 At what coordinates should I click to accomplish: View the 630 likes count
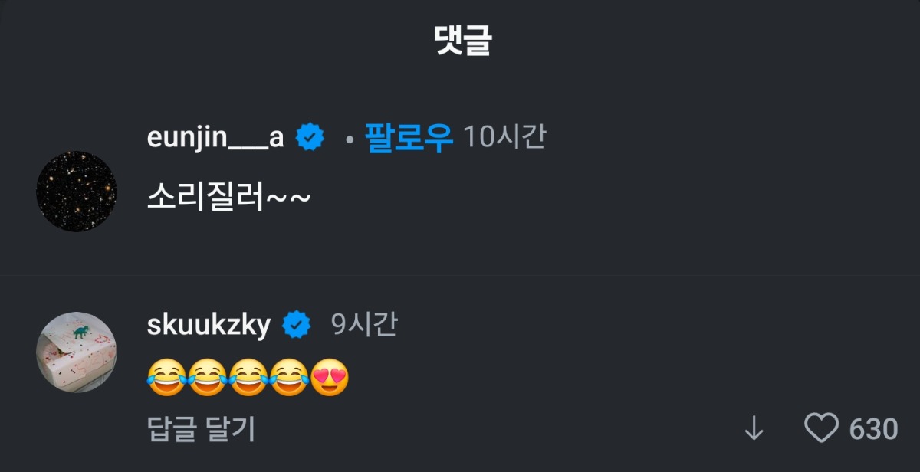[x=873, y=429]
